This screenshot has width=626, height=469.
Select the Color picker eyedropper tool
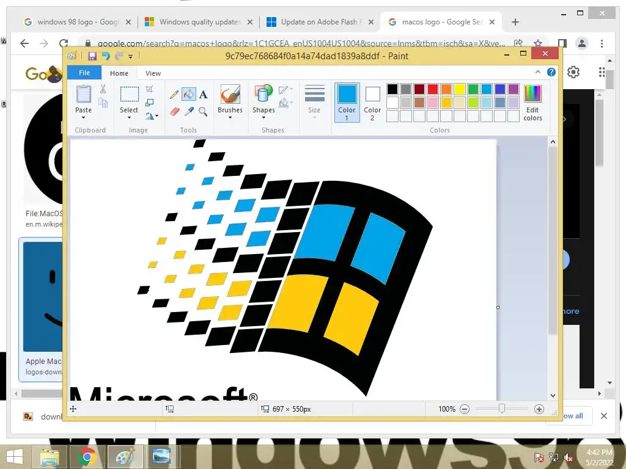coord(189,112)
